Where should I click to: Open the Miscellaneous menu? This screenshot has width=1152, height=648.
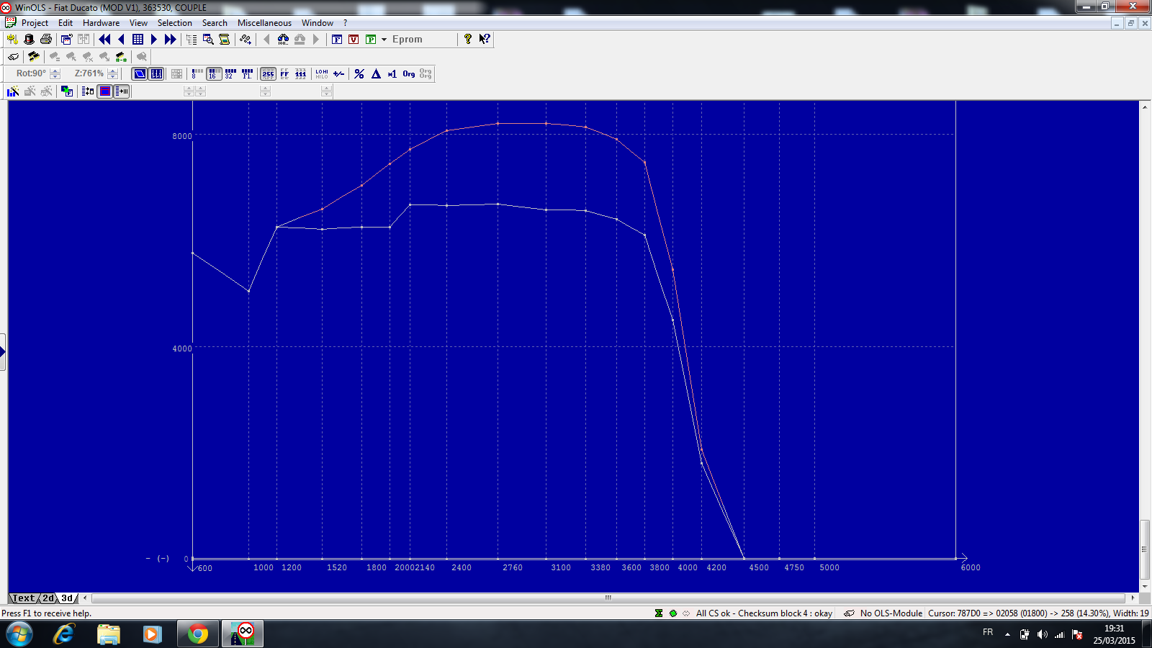(x=264, y=23)
